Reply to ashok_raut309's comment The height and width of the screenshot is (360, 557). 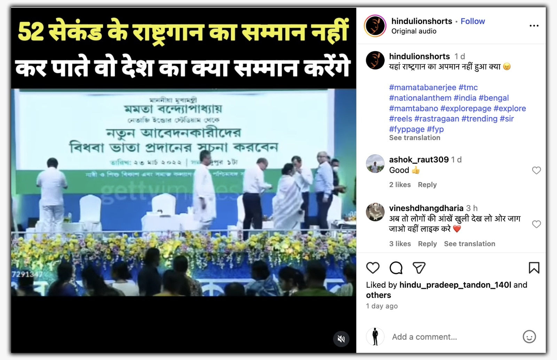coord(427,185)
